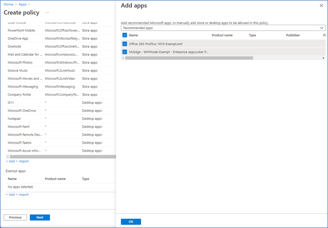Click the Type column header in Add apps
The width and height of the screenshot is (328, 228).
pos(252,35)
